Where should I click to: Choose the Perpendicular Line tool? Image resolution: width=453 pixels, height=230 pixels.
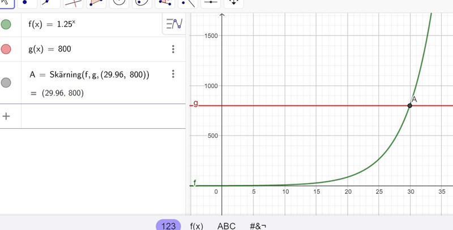pos(74,3)
